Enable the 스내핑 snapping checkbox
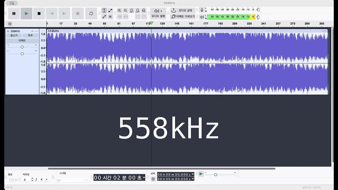The height and width of the screenshot is (190, 338). pos(58,173)
